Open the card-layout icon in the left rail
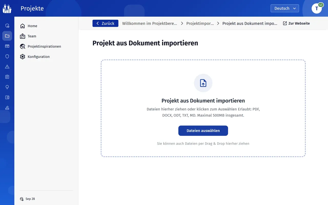This screenshot has width=328, height=205. 7,46
